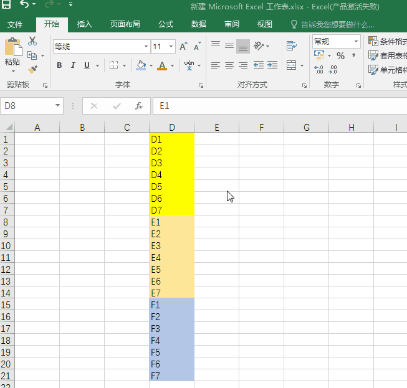This screenshot has height=388, width=407.
Task: Open the Name Box dropdown arrow
Action: (x=58, y=106)
